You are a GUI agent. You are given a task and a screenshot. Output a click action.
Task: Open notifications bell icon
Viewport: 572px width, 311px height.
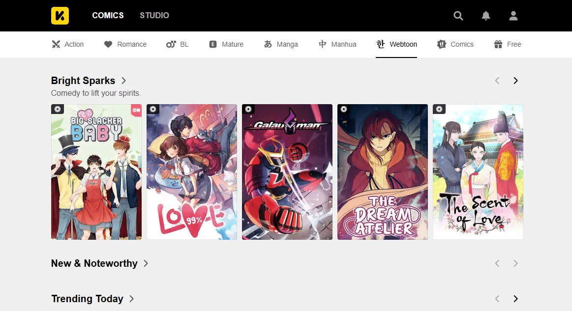(x=485, y=16)
